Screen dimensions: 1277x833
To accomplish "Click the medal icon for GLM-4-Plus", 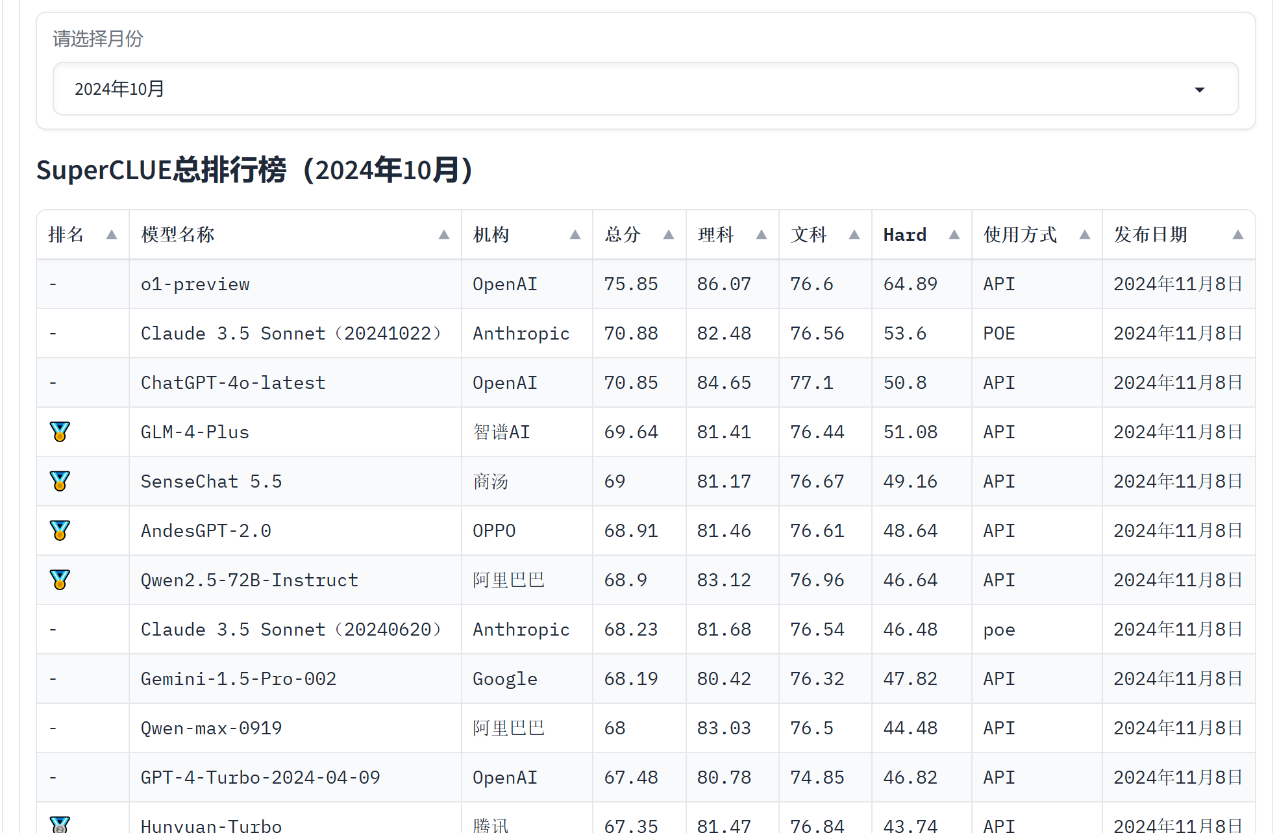I will (60, 432).
